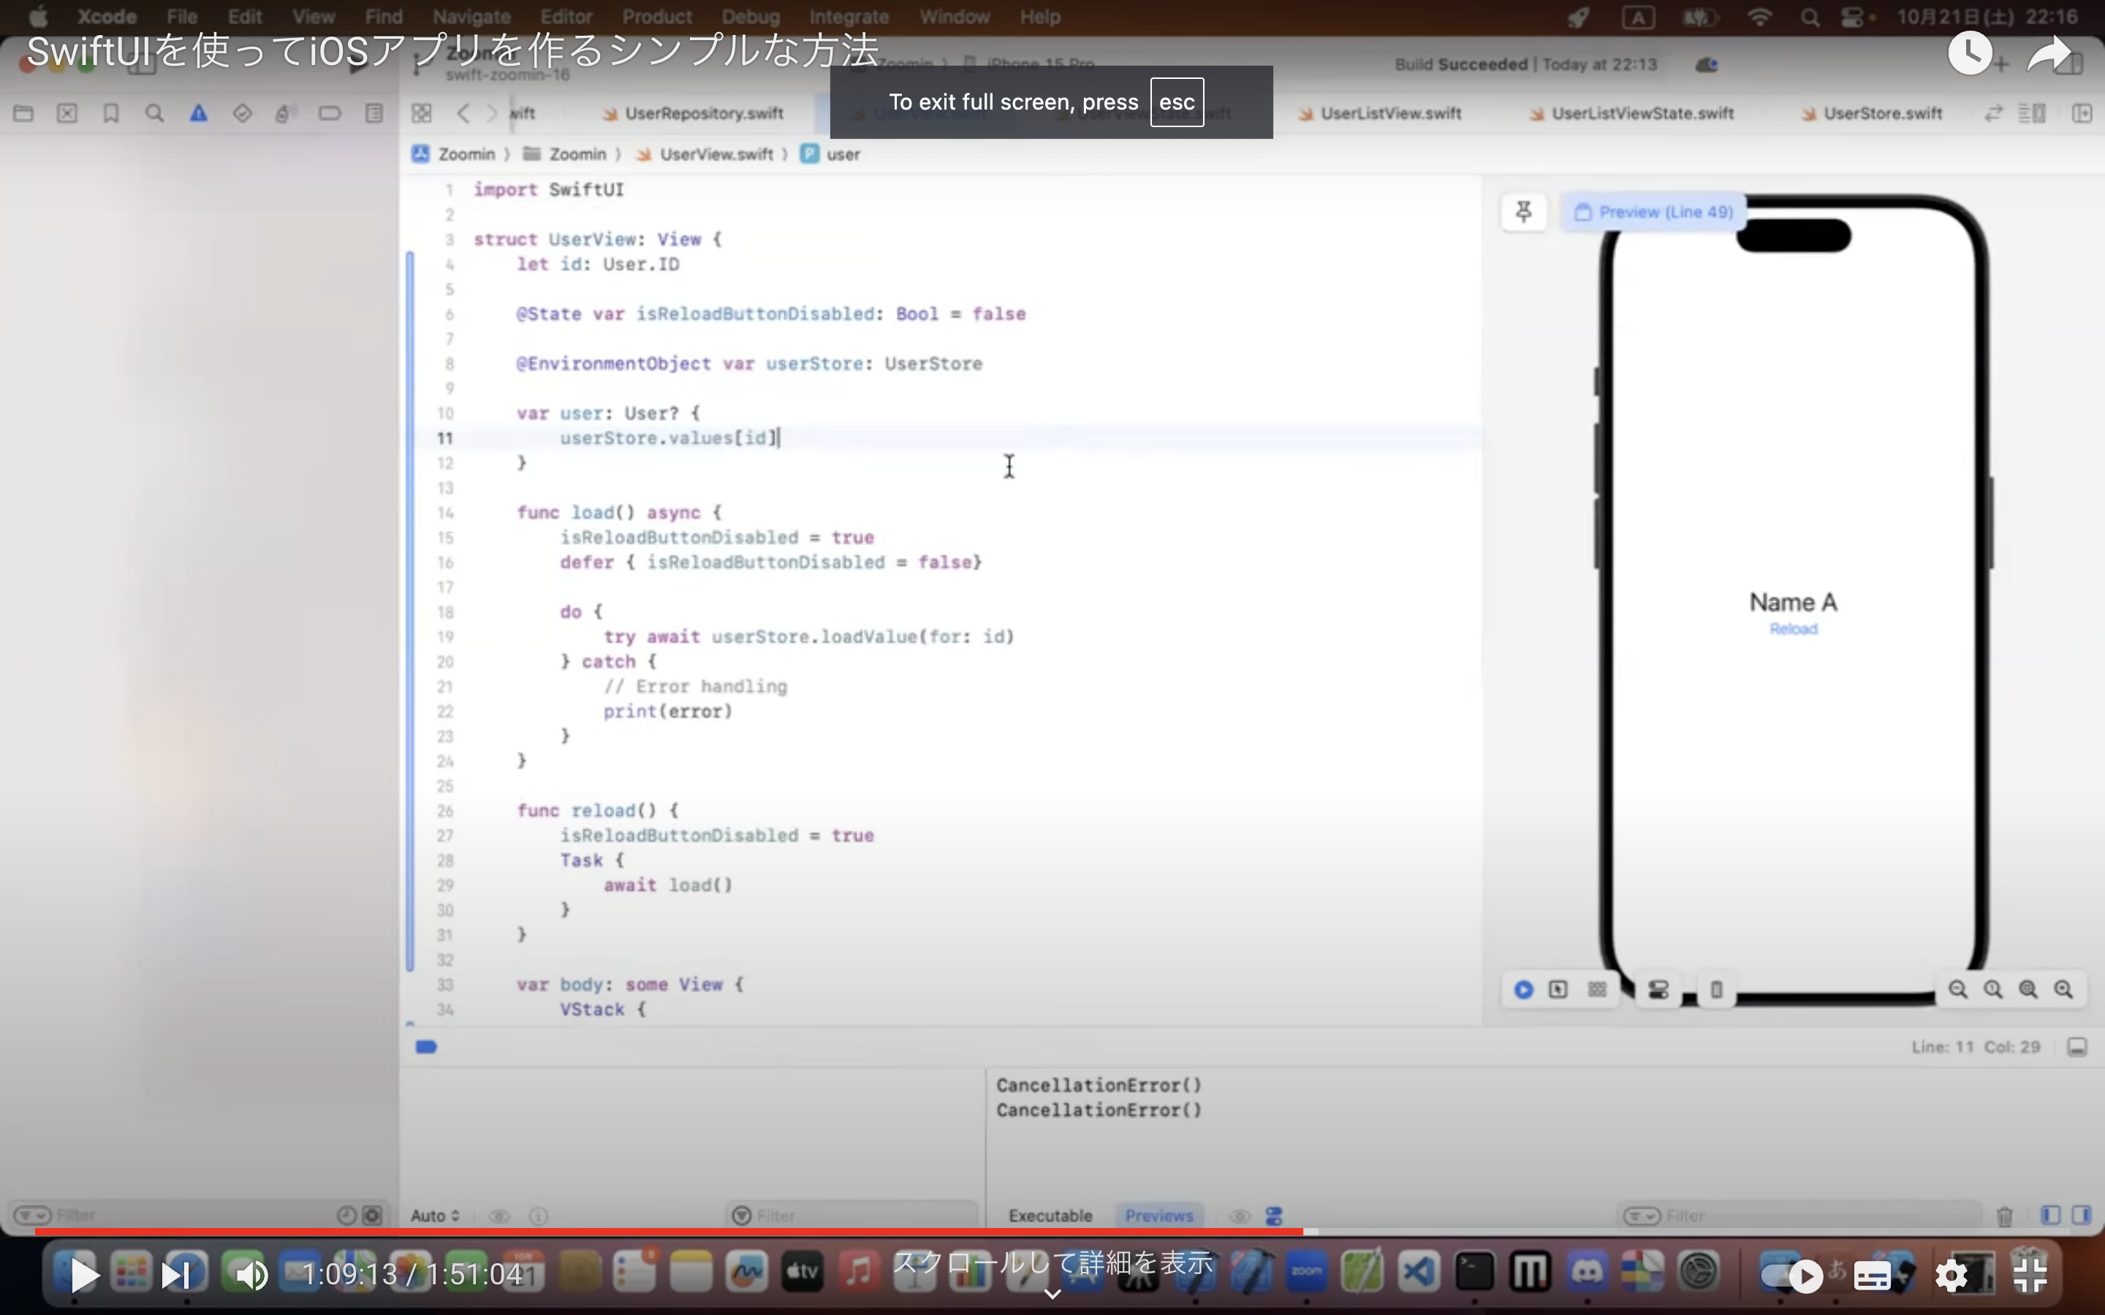Open the related items grid menu

point(422,114)
